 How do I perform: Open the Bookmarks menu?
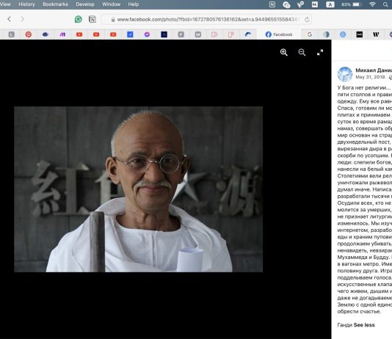point(55,4)
